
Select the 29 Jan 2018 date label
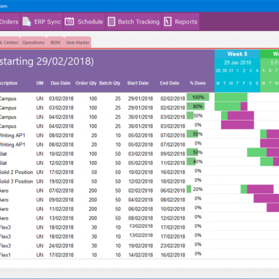coord(237,62)
